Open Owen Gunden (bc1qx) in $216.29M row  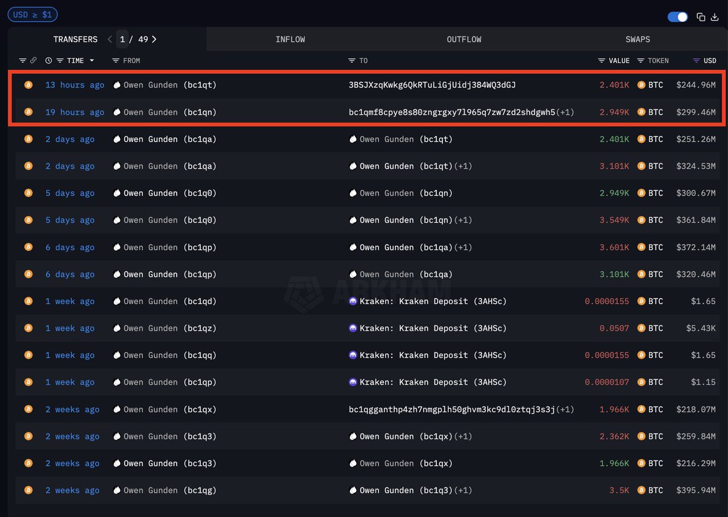(406, 464)
